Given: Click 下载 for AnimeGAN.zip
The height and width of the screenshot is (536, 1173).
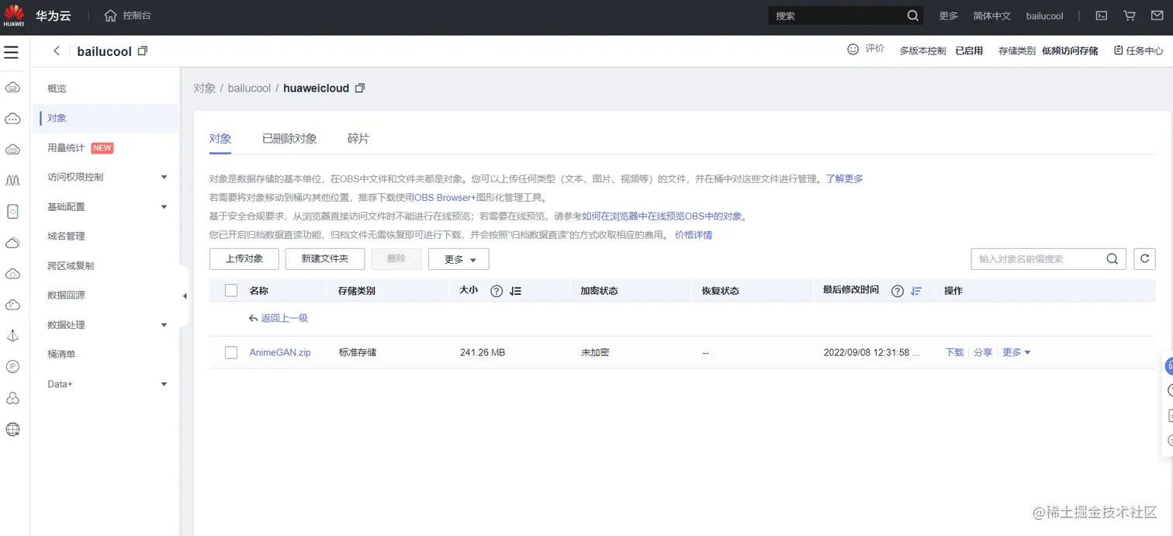Looking at the screenshot, I should [954, 352].
